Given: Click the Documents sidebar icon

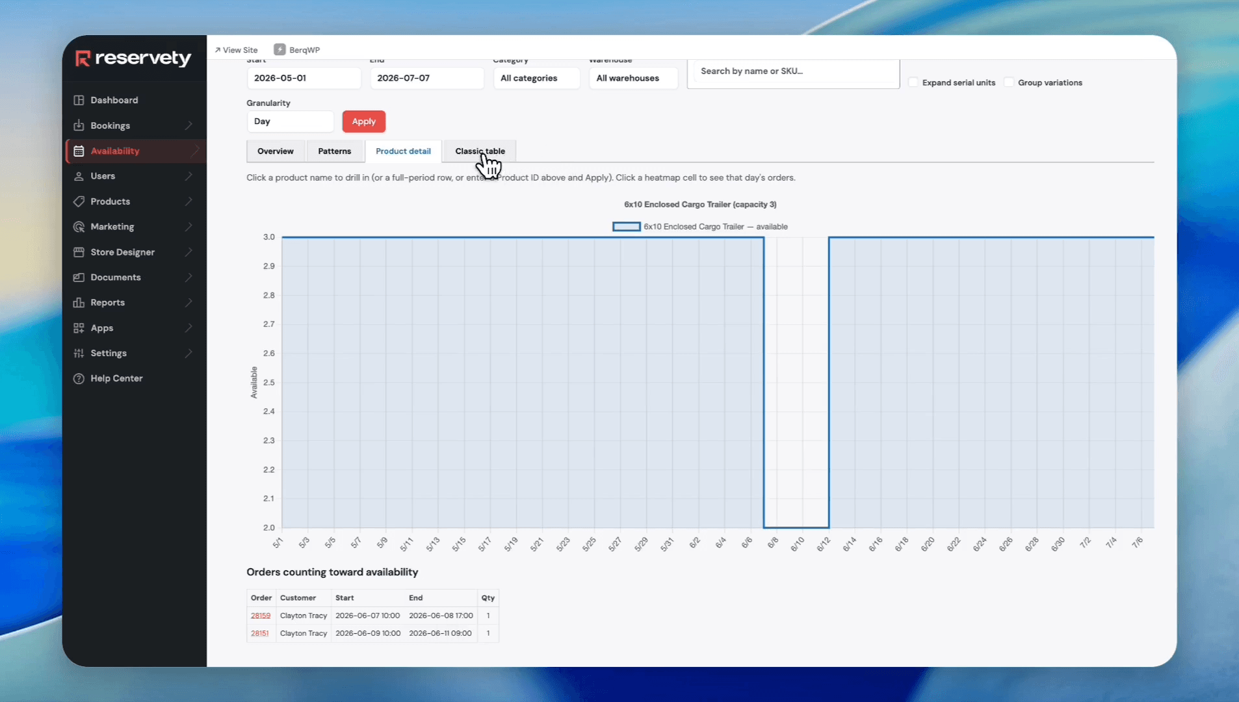Looking at the screenshot, I should tap(79, 278).
